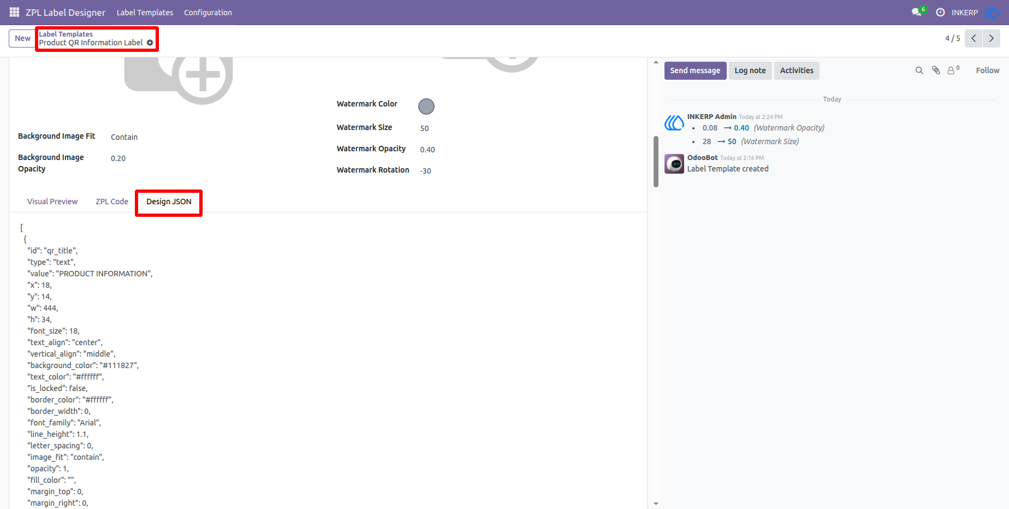Open the apps grid menu icon
The width and height of the screenshot is (1009, 509).
tap(15, 12)
